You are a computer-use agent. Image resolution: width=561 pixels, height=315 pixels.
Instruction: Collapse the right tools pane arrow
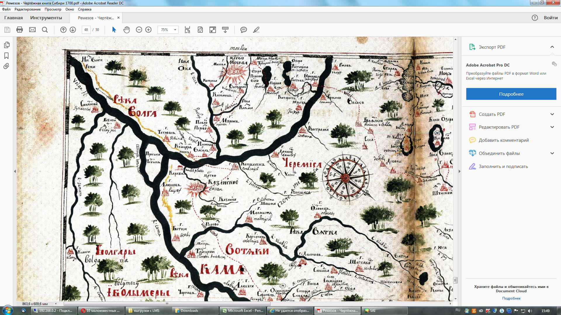pos(459,171)
